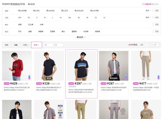Filter by 连帽 style

click(x=30, y=32)
